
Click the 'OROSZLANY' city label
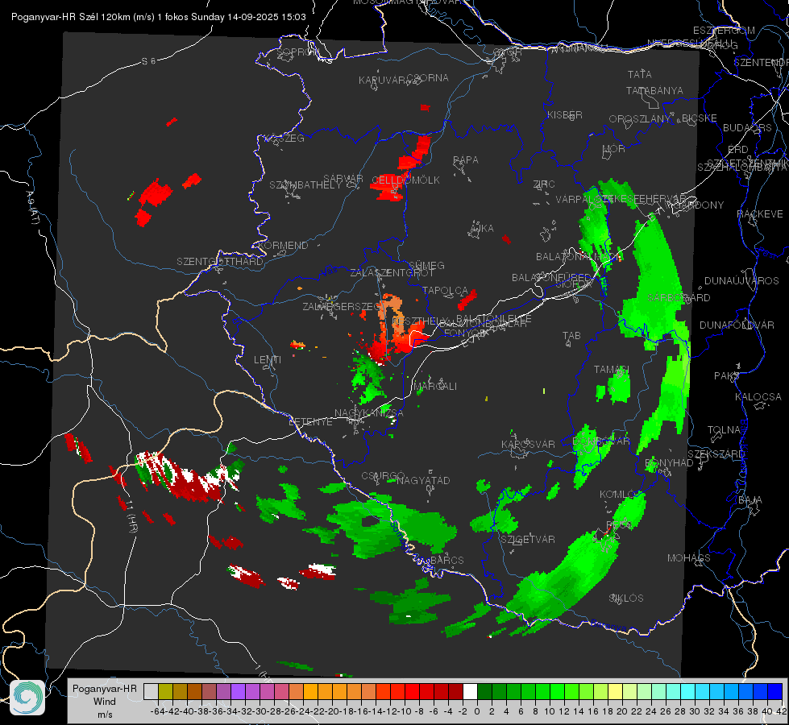640,119
